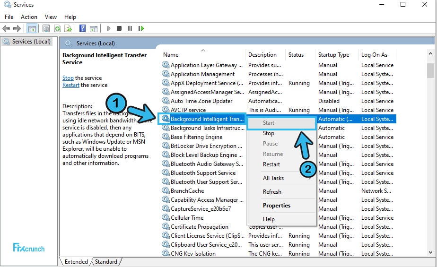The height and width of the screenshot is (267, 437).
Task: Click the Export List toolbar icon
Action: coord(68,28)
